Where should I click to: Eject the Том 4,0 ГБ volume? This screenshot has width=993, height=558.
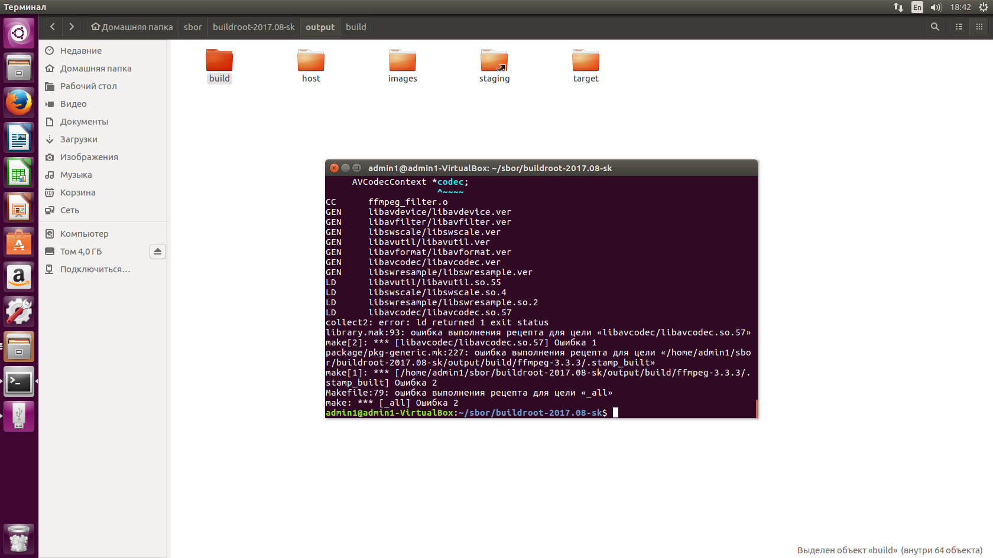tap(157, 252)
